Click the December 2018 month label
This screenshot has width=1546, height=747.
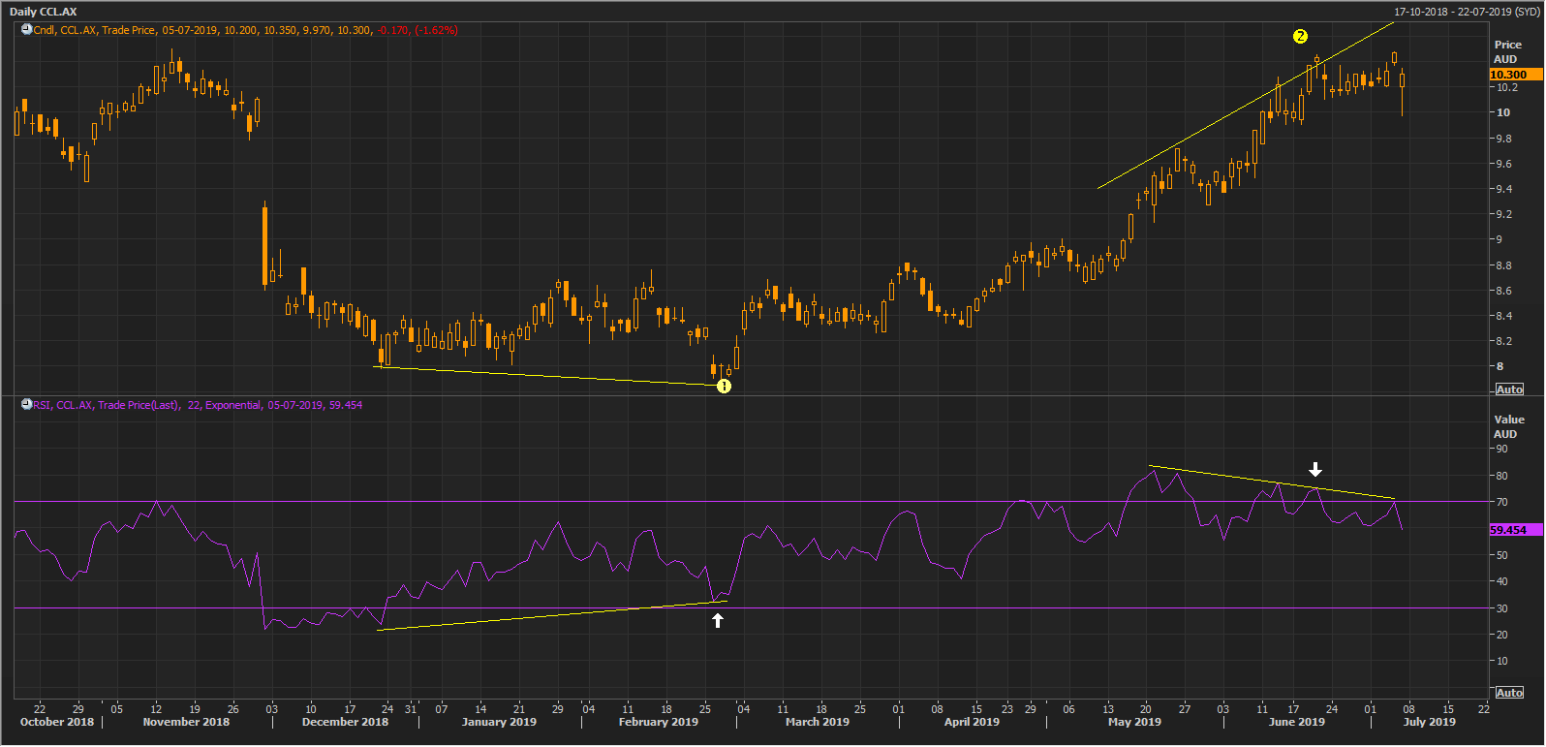click(x=345, y=722)
